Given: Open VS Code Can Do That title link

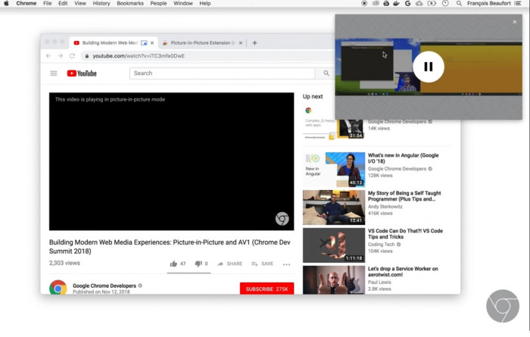Looking at the screenshot, I should tap(405, 233).
